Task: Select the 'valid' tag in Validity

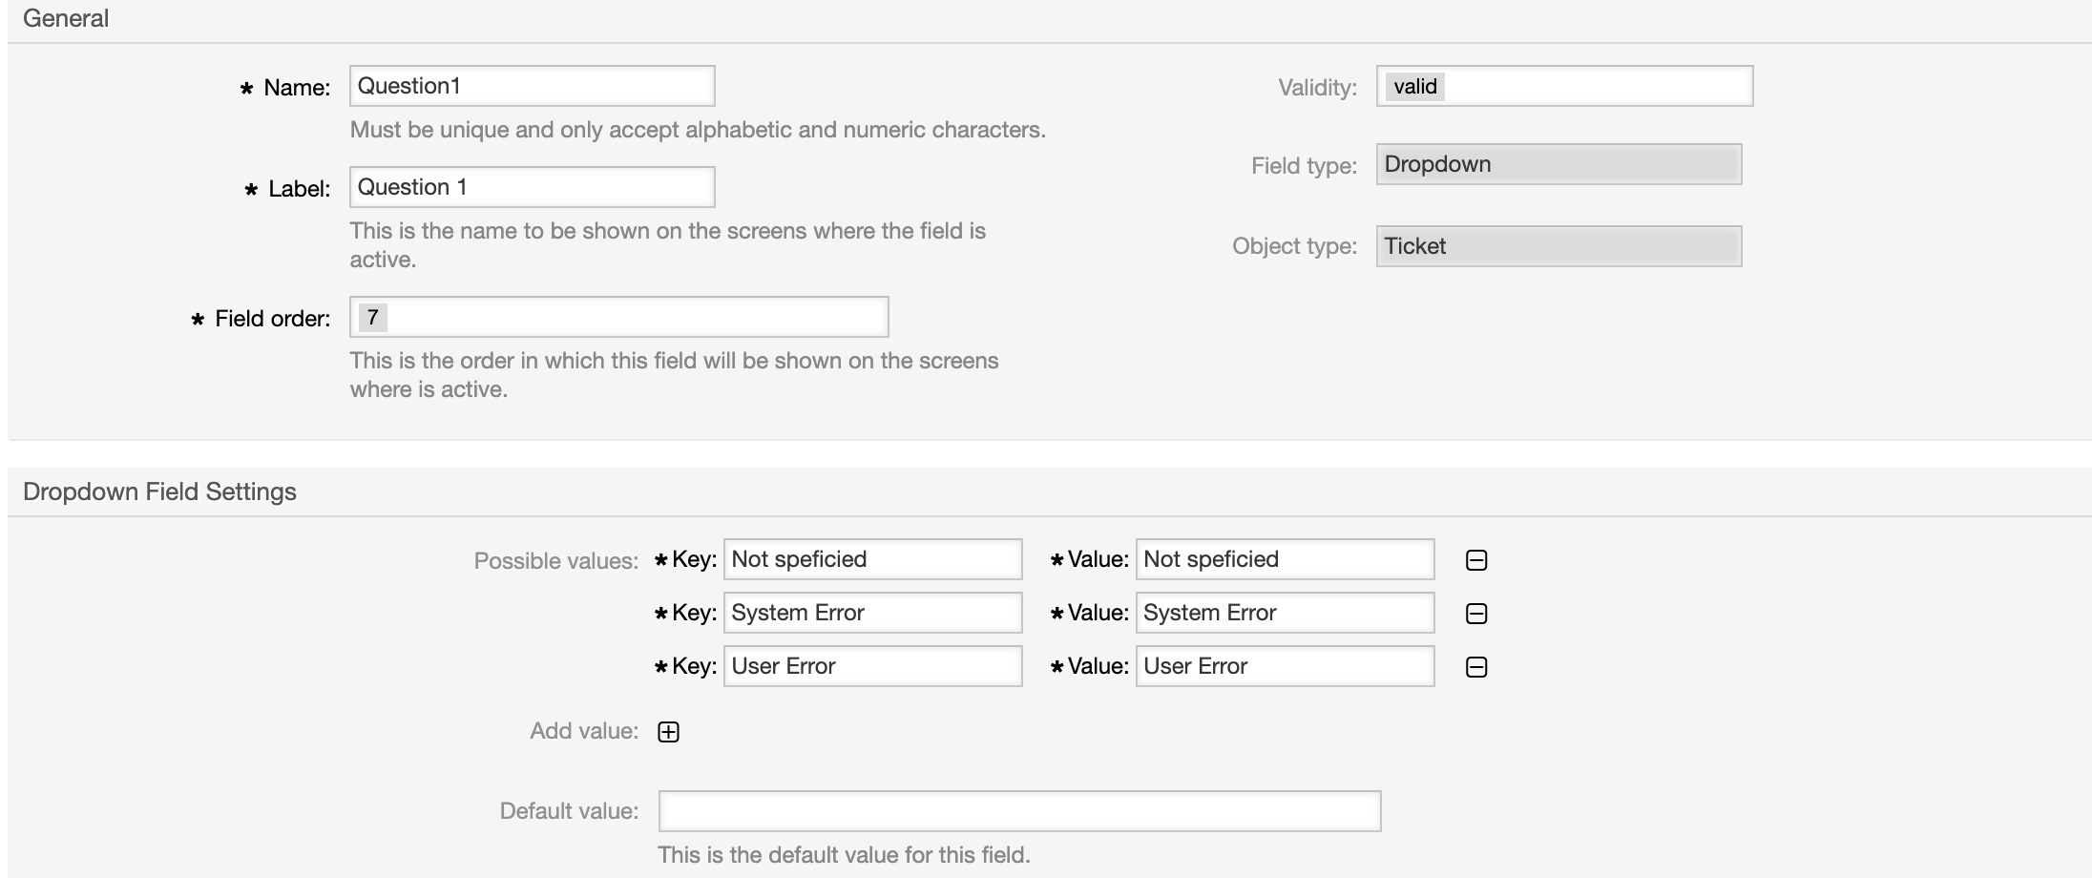Action: (1414, 87)
